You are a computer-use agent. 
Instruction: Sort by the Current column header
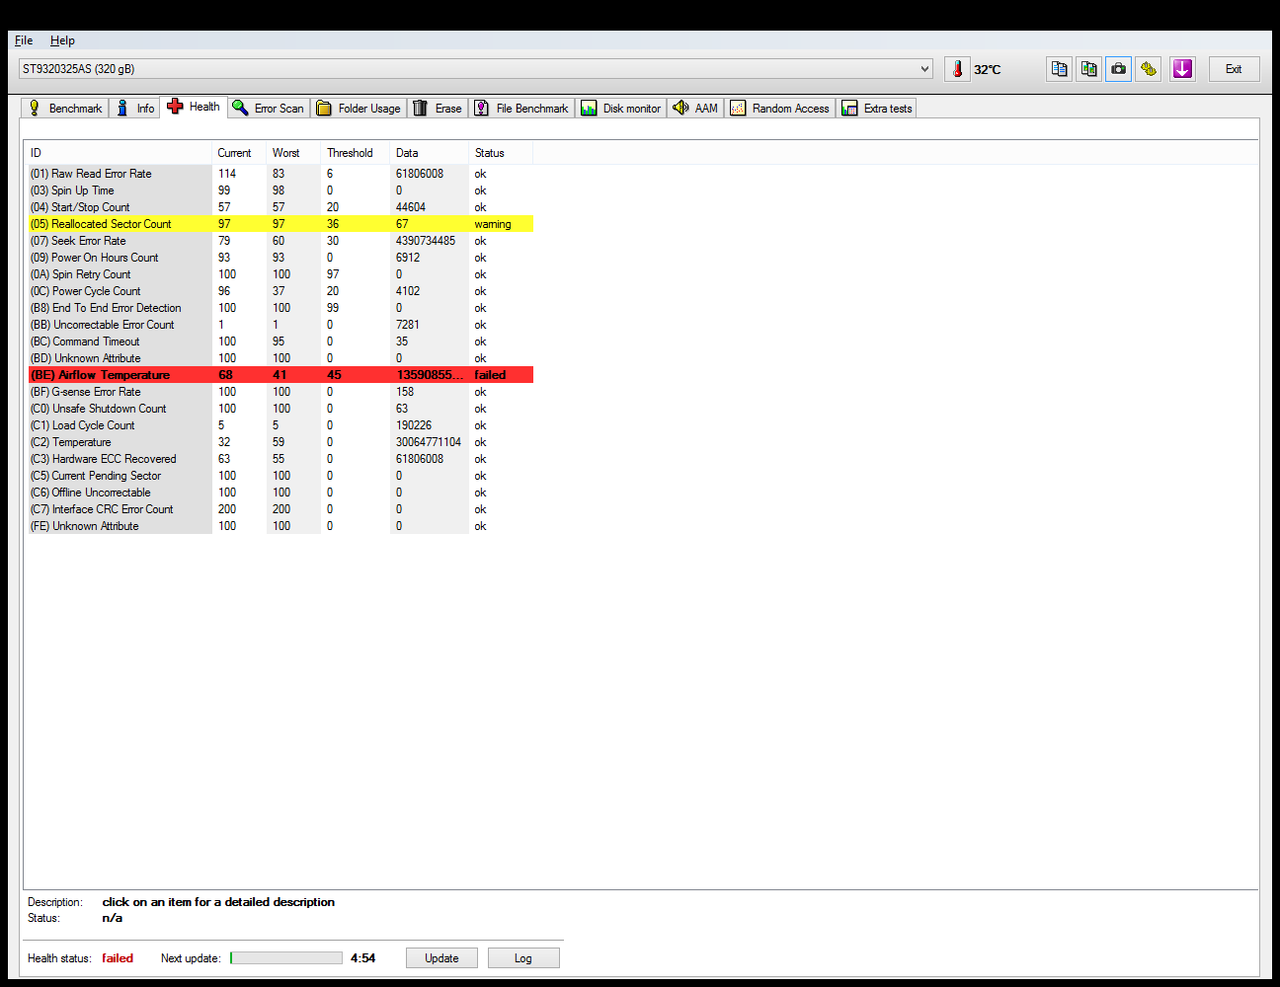(240, 153)
